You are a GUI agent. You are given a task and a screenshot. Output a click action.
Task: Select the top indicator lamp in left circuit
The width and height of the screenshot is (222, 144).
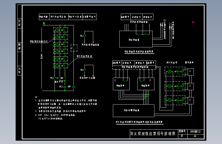[x=57, y=30]
